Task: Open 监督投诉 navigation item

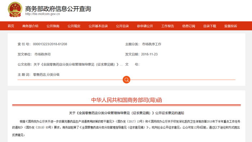Action: coord(231,26)
